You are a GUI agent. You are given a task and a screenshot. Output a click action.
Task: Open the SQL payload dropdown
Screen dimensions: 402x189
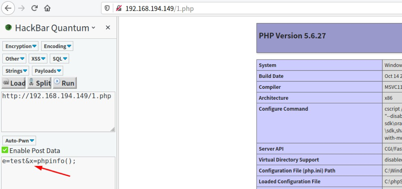pos(60,59)
